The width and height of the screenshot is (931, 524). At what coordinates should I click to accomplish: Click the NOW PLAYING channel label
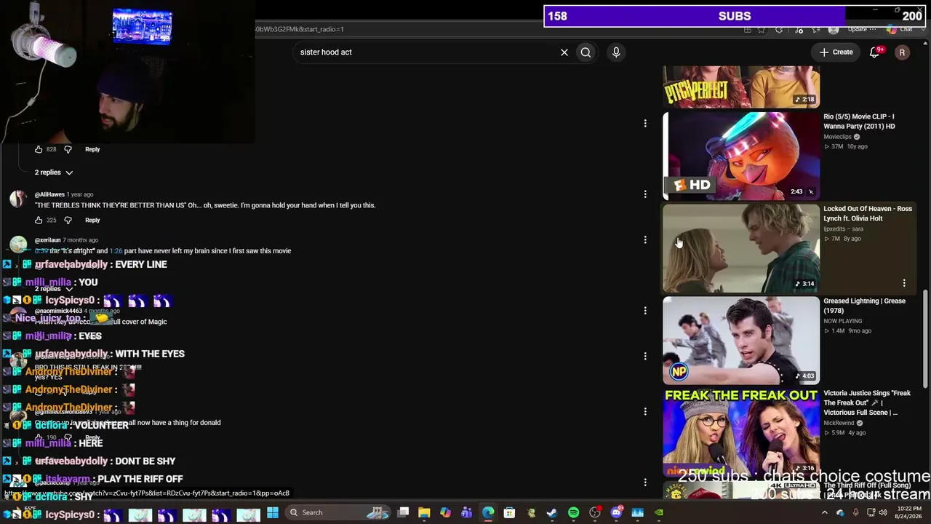842,321
